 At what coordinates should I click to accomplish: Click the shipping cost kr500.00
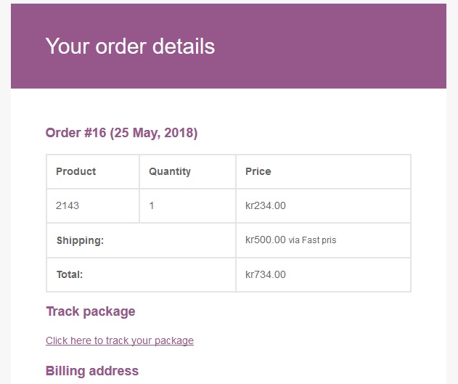tap(266, 240)
